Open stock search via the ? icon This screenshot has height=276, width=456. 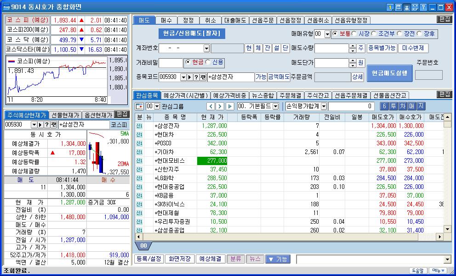[x=196, y=76]
